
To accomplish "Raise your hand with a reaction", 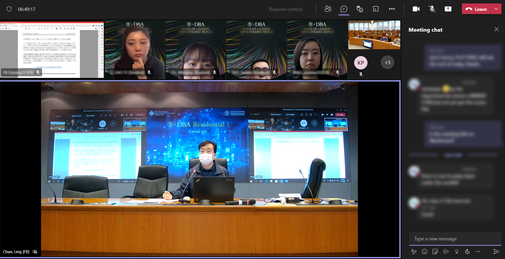I will click(x=360, y=9).
